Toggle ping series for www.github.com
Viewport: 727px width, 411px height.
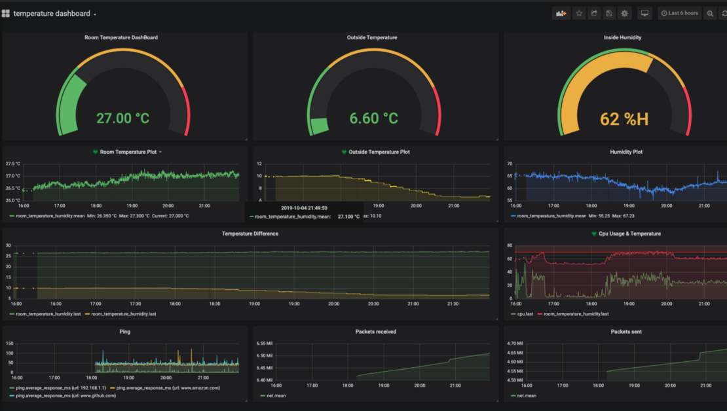point(66,396)
